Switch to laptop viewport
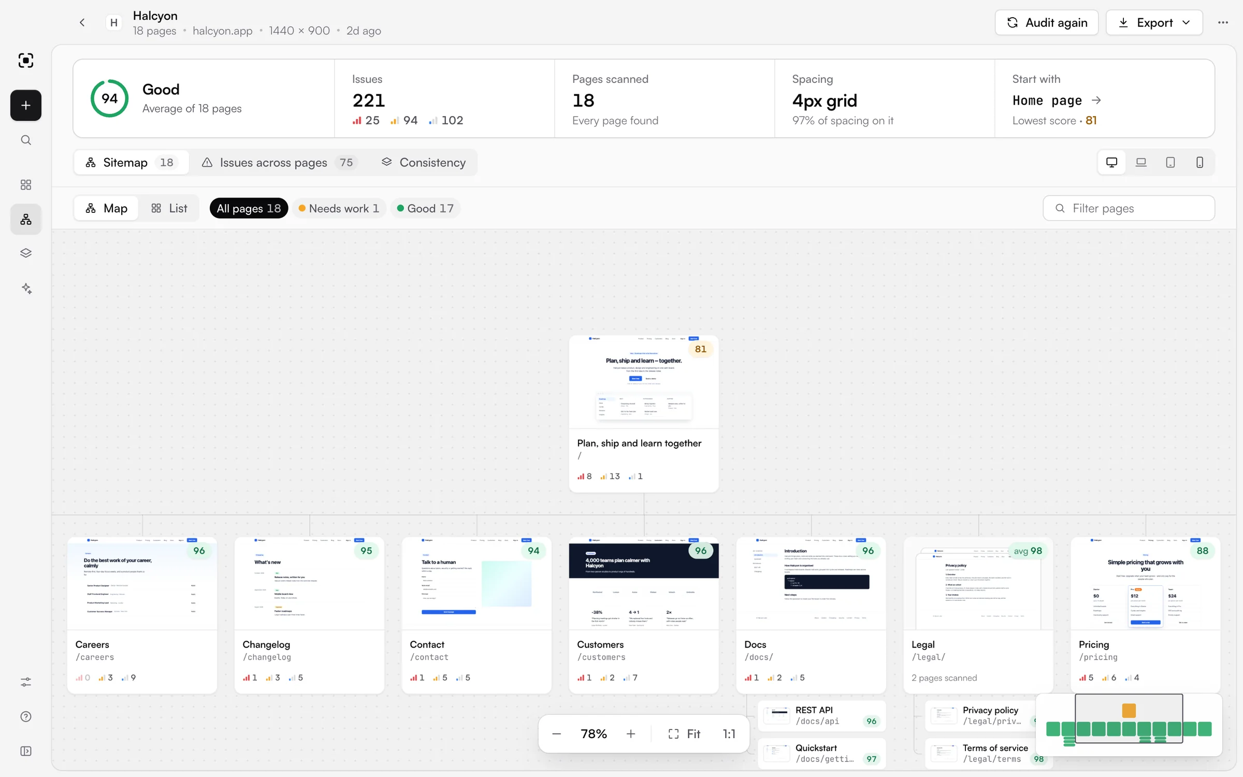The height and width of the screenshot is (777, 1243). (1141, 163)
